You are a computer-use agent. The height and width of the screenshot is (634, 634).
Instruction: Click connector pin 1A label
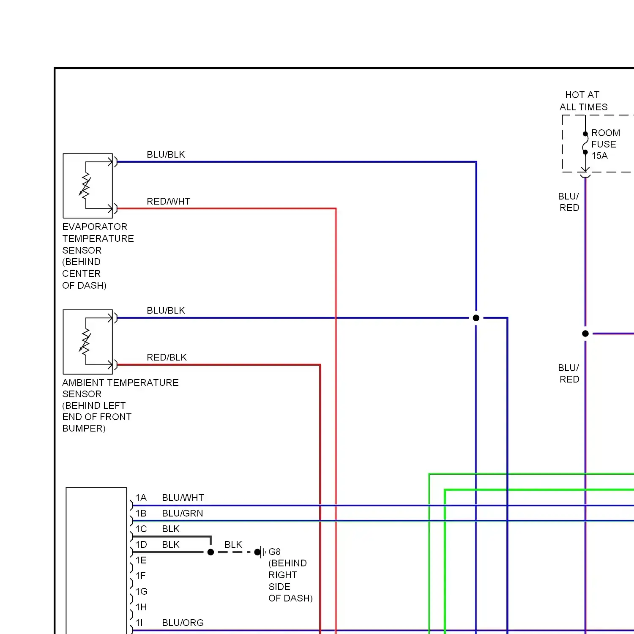pyautogui.click(x=141, y=497)
